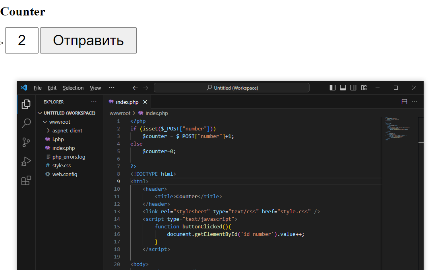Click the index.php breadcrumb segment
This screenshot has width=432, height=270.
[x=157, y=113]
